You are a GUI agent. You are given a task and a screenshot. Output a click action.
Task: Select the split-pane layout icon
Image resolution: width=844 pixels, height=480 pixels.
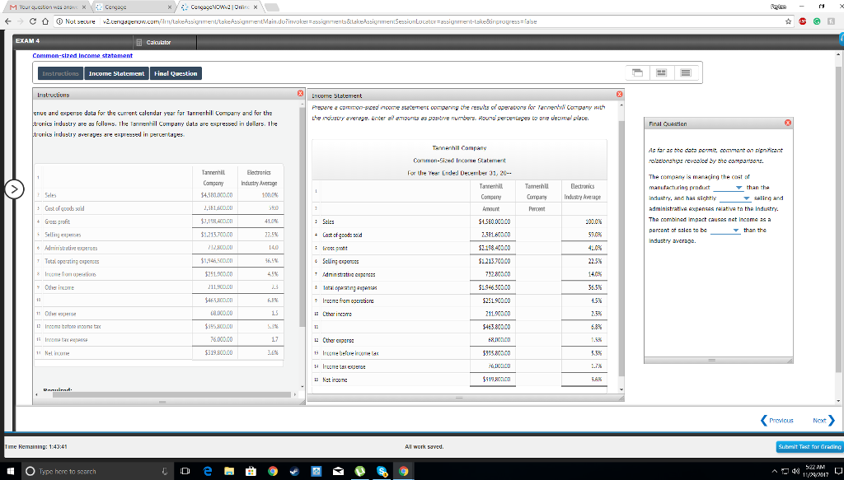pos(660,73)
